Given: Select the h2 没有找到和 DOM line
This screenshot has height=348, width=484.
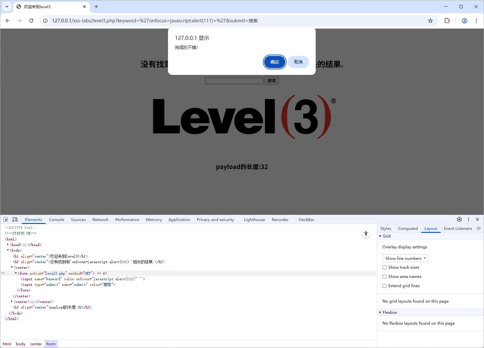Looking at the screenshot, I should pyautogui.click(x=89, y=262).
